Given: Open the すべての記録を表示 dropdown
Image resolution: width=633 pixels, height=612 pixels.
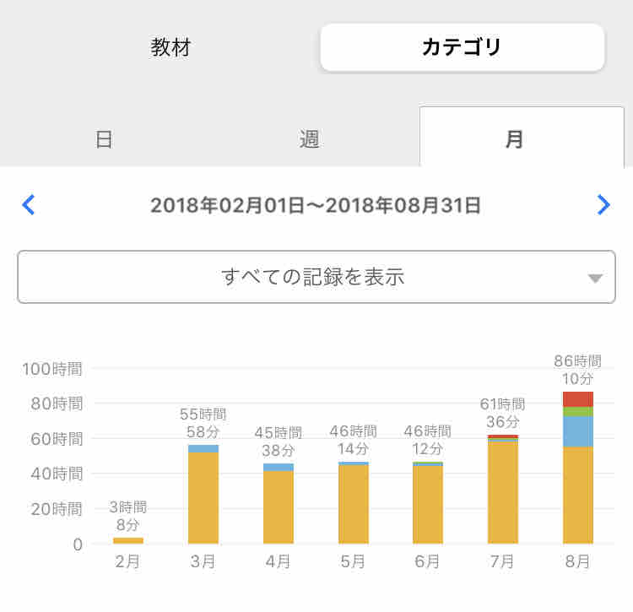Looking at the screenshot, I should [316, 277].
